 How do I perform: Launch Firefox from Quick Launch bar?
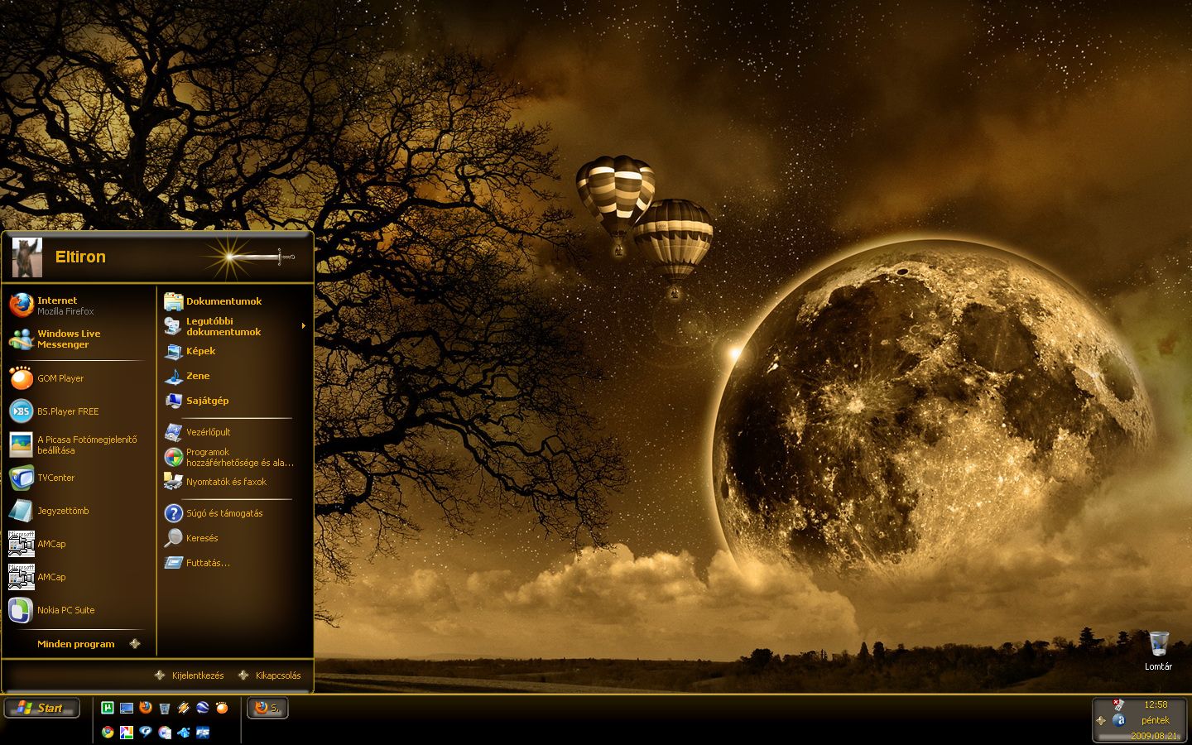click(146, 708)
